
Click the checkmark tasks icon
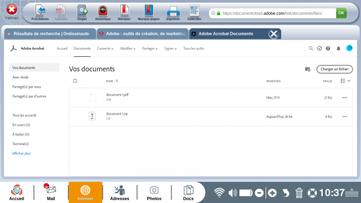pos(319,48)
